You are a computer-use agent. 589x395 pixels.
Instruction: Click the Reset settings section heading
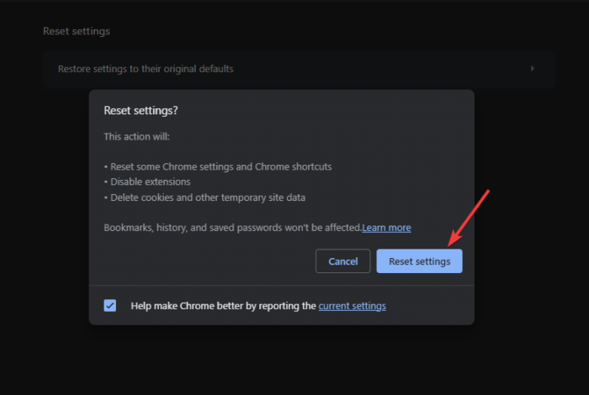(77, 31)
